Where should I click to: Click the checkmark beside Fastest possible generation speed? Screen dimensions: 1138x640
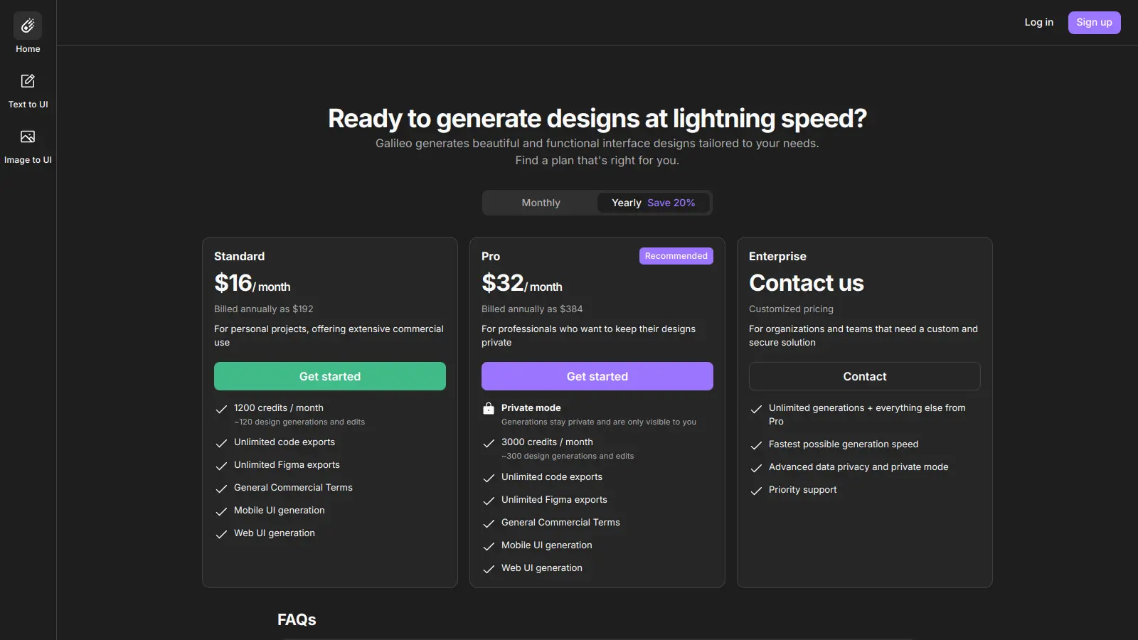coord(756,446)
